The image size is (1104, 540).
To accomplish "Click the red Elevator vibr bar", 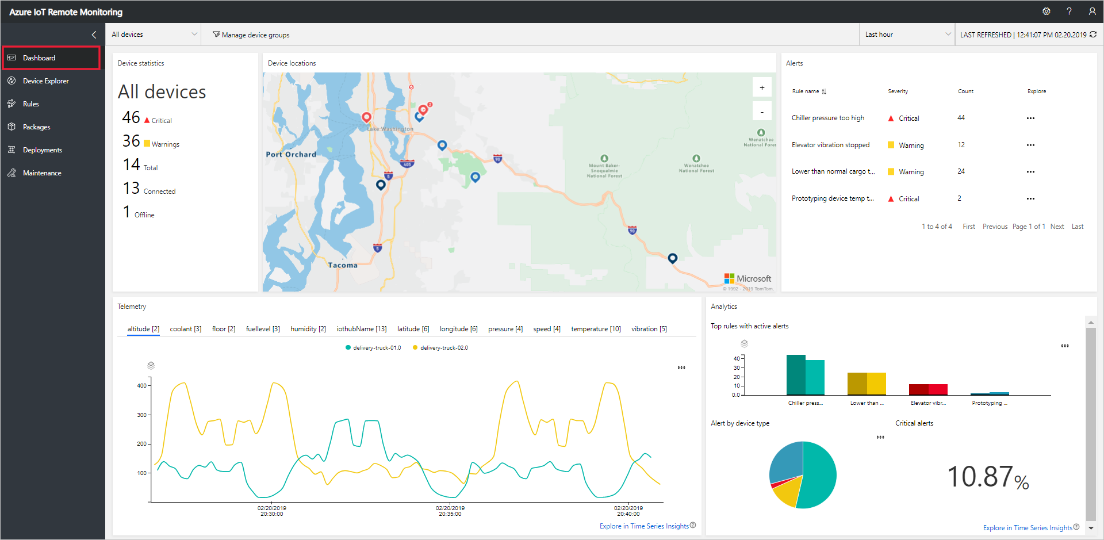I will click(928, 389).
